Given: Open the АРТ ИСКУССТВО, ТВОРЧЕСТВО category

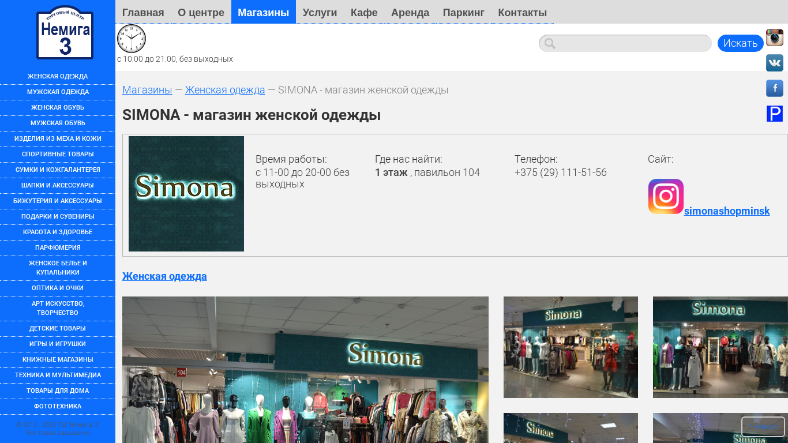Looking at the screenshot, I should pyautogui.click(x=58, y=309).
